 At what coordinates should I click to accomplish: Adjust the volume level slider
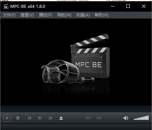141,118
